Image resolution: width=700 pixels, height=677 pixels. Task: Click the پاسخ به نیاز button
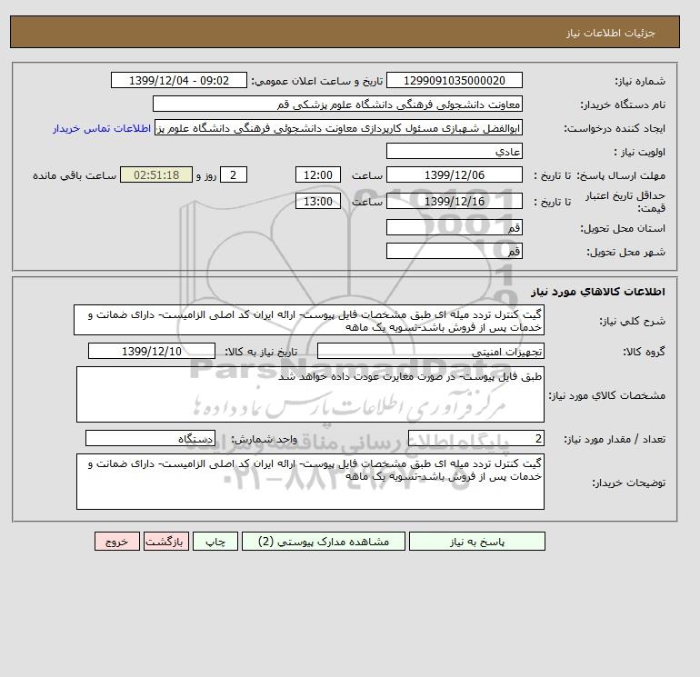click(476, 542)
